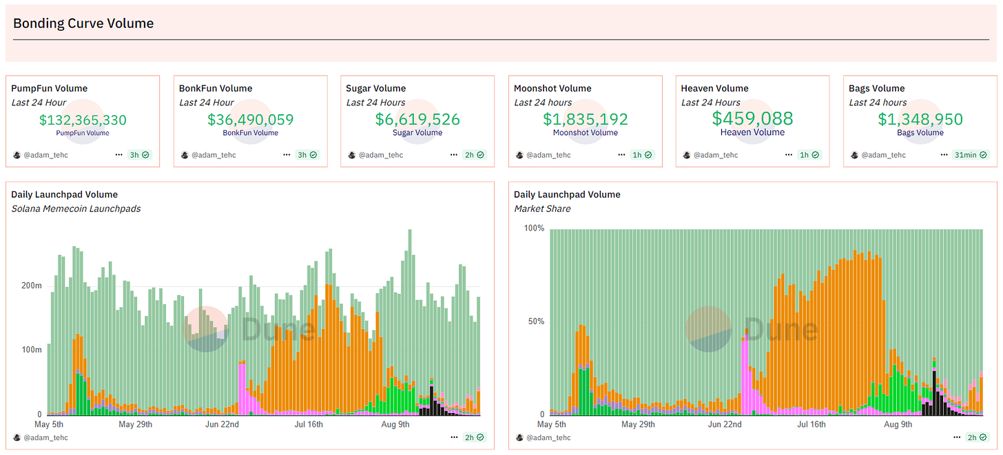Click the 200m y-axis label
1003x455 pixels.
[x=32, y=285]
